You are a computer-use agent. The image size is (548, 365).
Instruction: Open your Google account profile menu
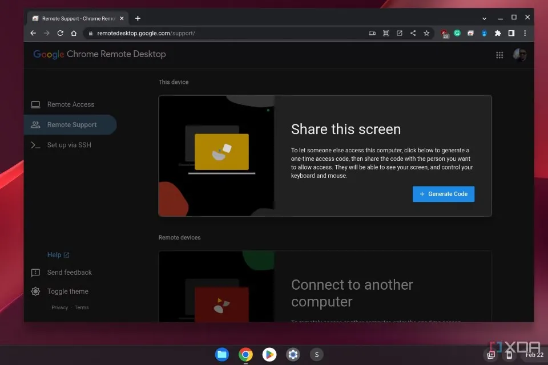(x=519, y=55)
